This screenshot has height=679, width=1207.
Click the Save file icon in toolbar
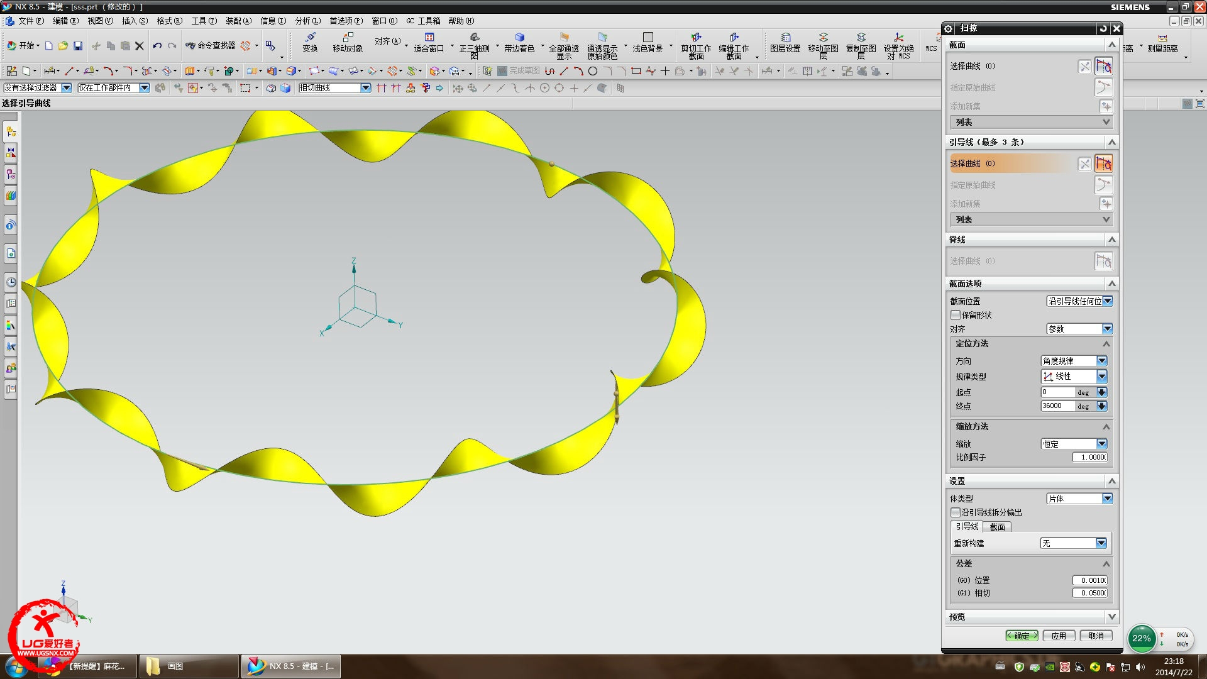(x=78, y=46)
